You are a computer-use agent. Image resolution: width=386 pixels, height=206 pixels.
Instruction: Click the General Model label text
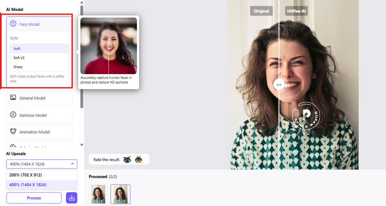coord(32,98)
